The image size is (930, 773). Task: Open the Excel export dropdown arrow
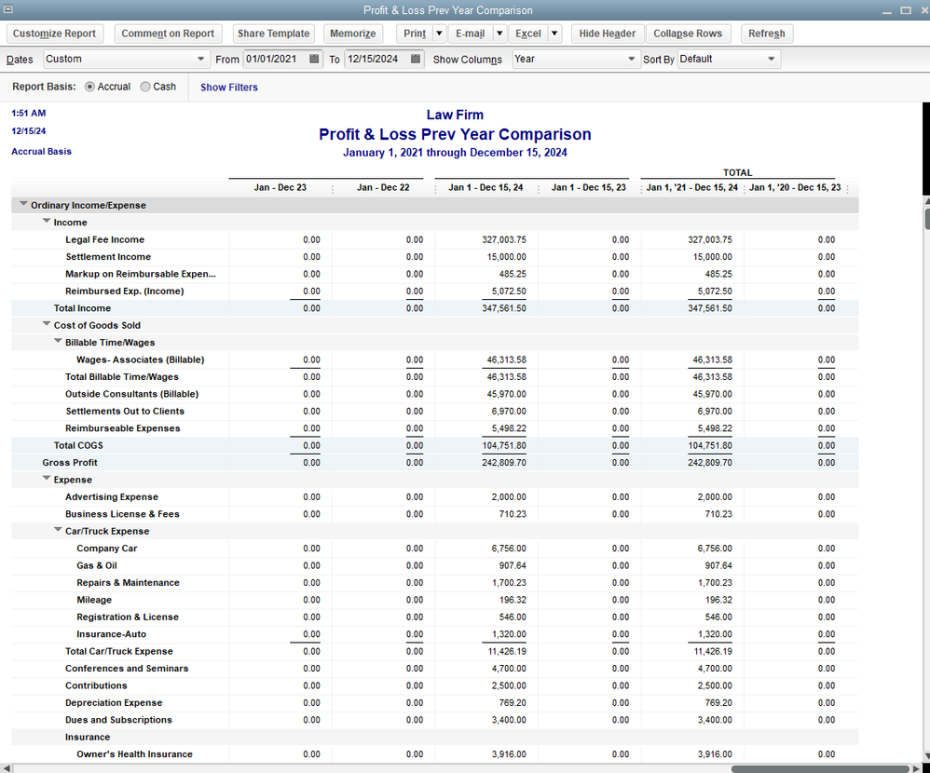click(554, 34)
